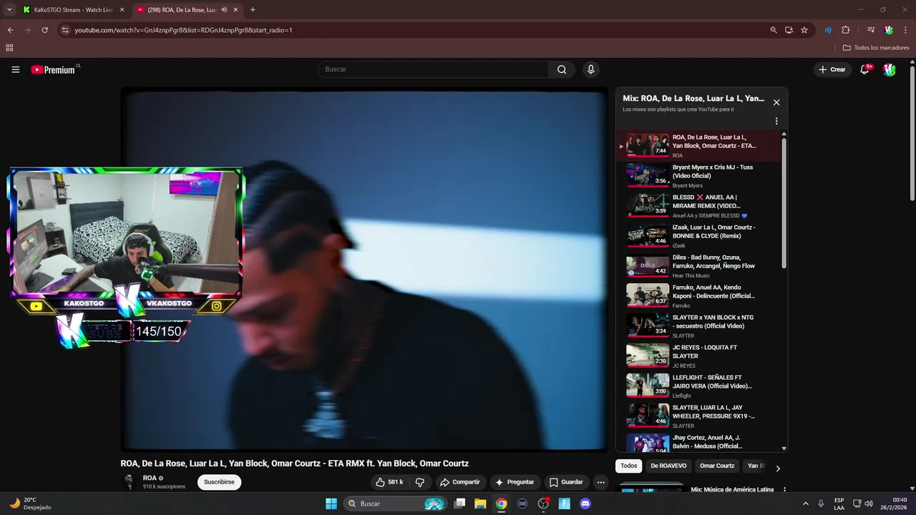Open the Mix playlist three-dot options
The width and height of the screenshot is (916, 515).
[x=776, y=121]
